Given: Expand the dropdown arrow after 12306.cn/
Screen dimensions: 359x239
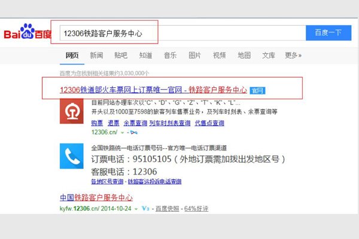Looking at the screenshot, I should click(x=123, y=133).
